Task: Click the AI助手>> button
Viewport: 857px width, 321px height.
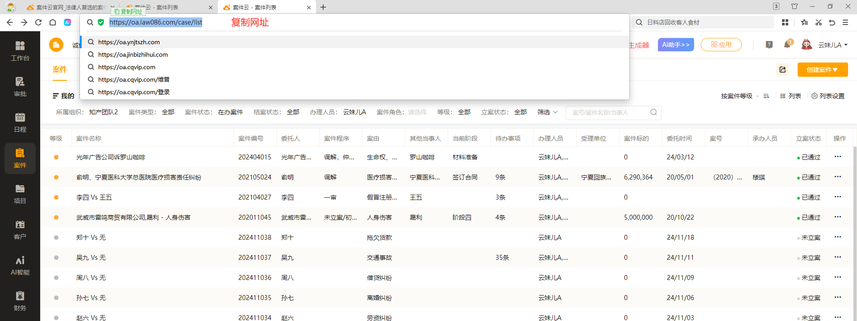Action: point(675,45)
